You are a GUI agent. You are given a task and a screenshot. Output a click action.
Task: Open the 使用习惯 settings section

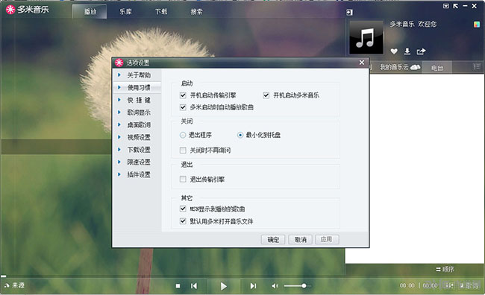tap(137, 87)
